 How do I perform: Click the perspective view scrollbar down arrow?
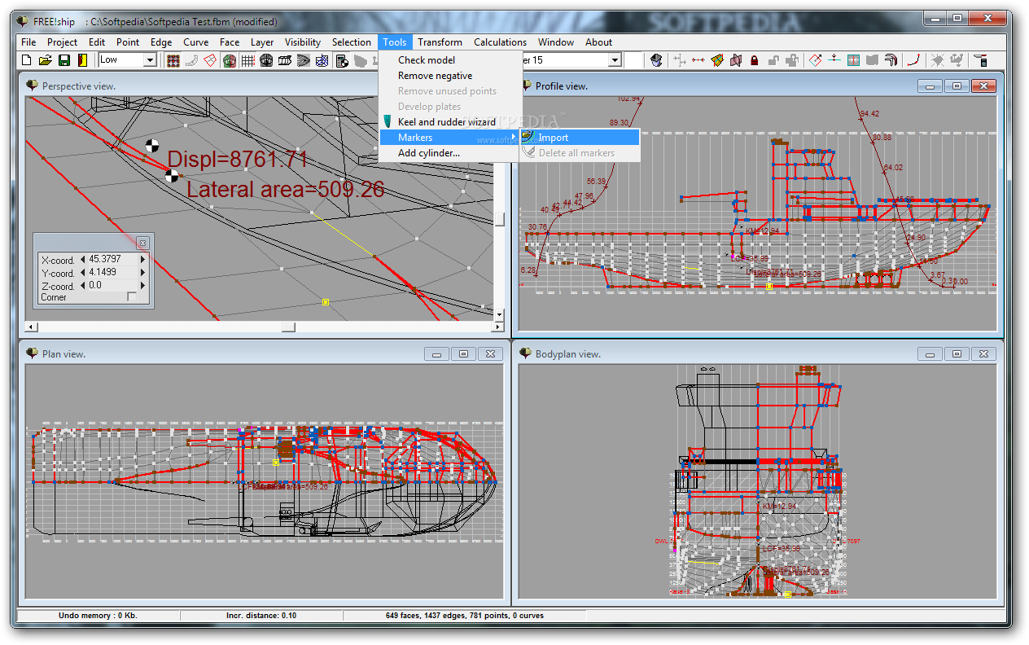(x=500, y=314)
